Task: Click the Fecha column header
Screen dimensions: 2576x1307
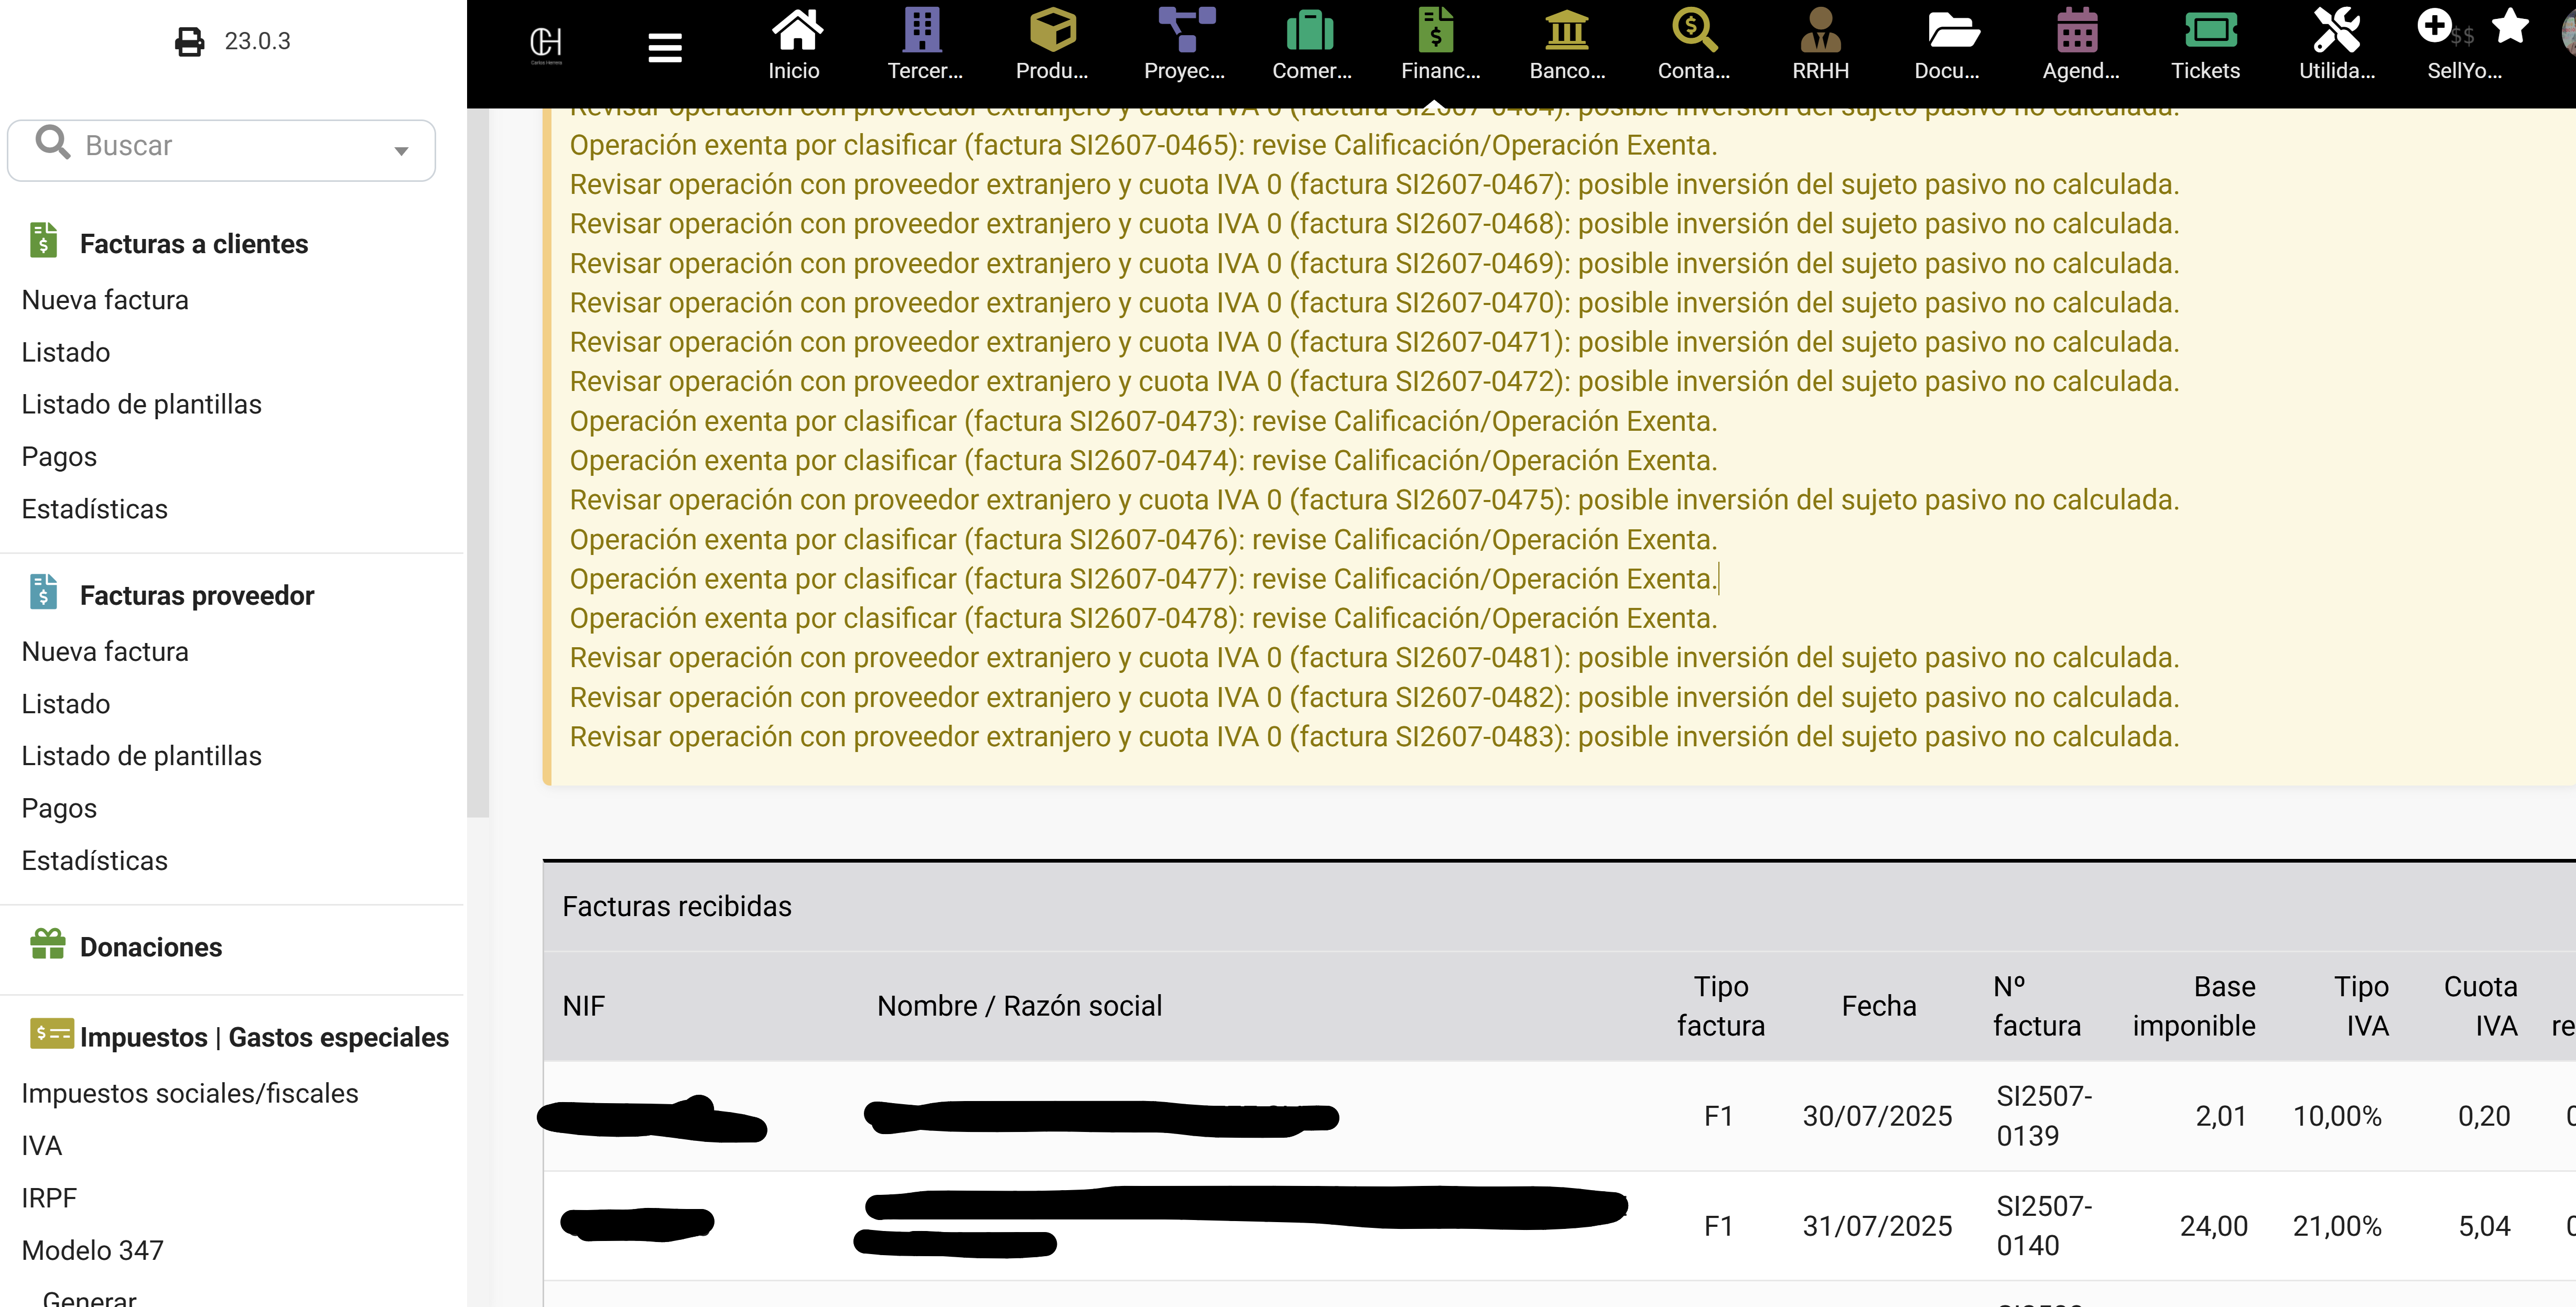Action: 1879,1006
